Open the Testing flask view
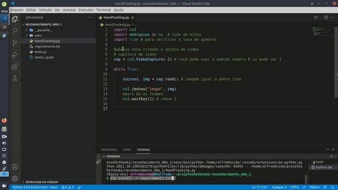Image resolution: width=338 pixels, height=190 pixels. tap(15, 79)
